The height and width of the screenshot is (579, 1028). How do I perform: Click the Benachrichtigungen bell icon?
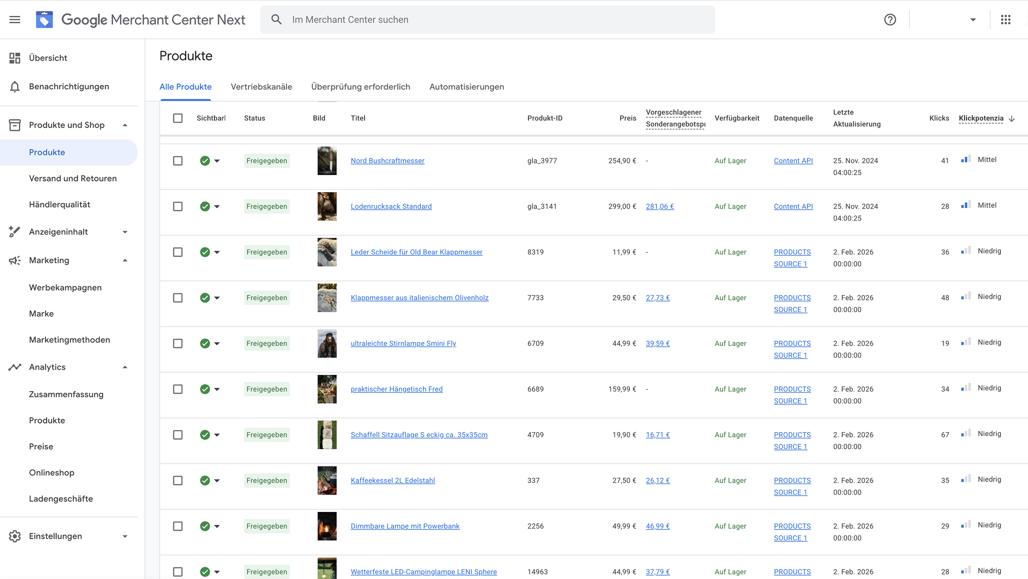(15, 86)
